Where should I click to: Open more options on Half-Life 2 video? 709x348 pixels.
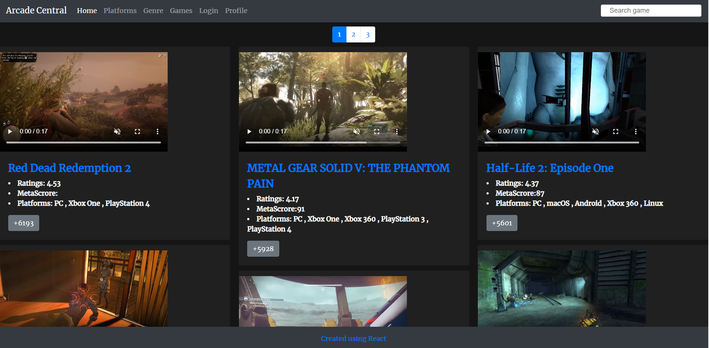click(x=636, y=132)
